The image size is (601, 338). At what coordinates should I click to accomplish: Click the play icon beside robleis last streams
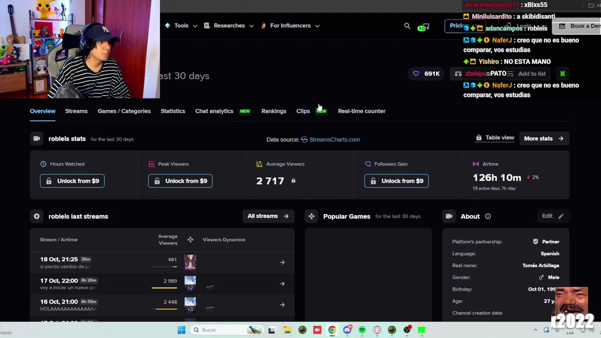pos(37,216)
